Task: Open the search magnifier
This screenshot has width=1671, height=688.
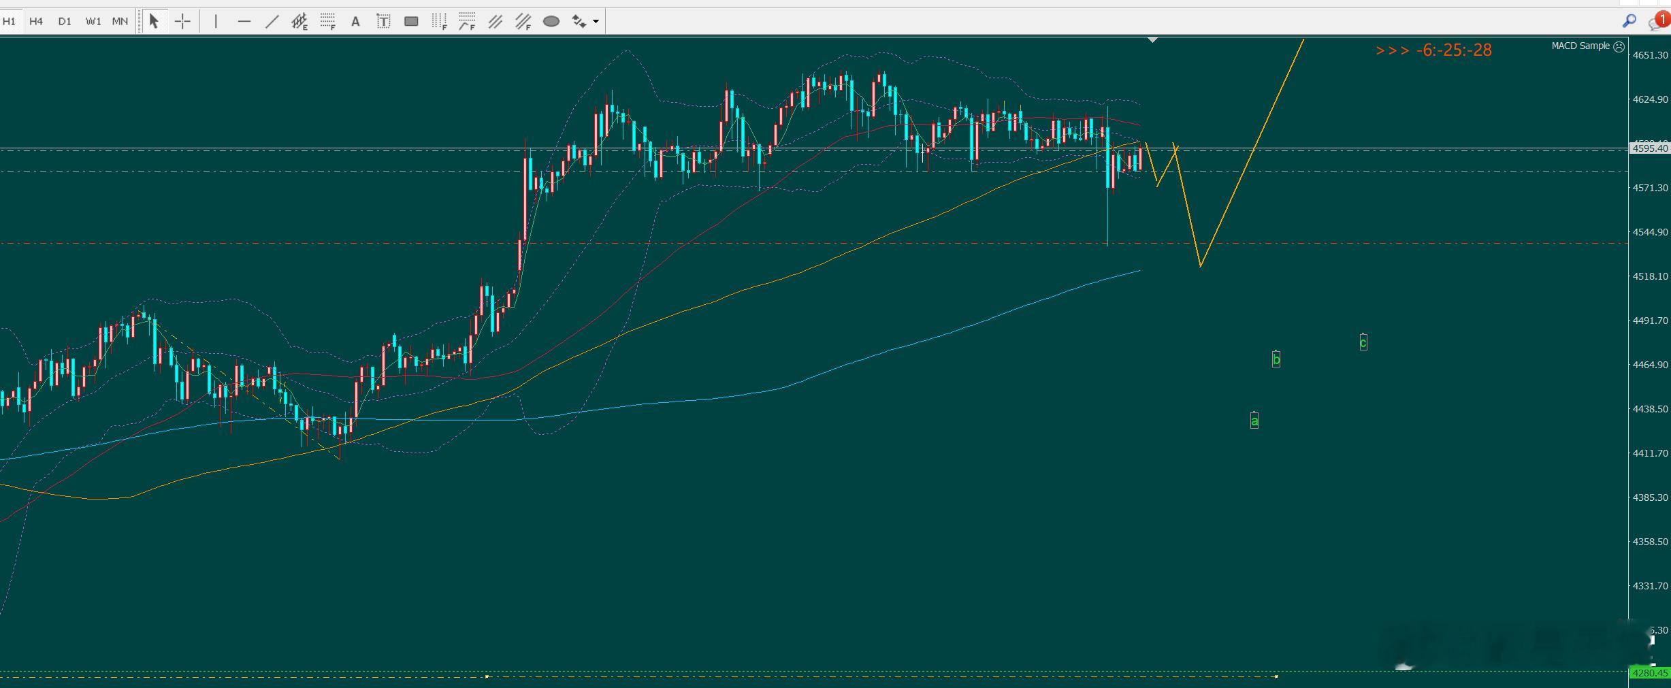Action: tap(1629, 21)
